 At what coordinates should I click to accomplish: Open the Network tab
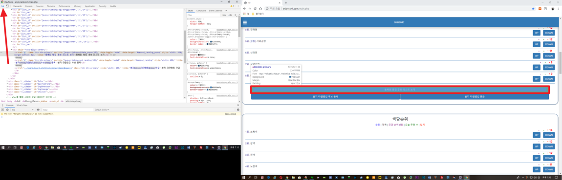[51, 6]
